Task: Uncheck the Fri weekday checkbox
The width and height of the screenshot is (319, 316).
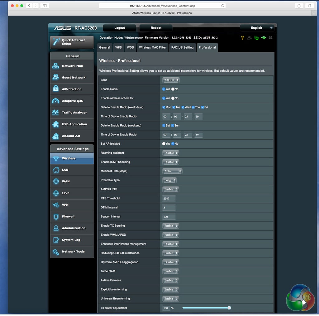Action: coord(202,107)
